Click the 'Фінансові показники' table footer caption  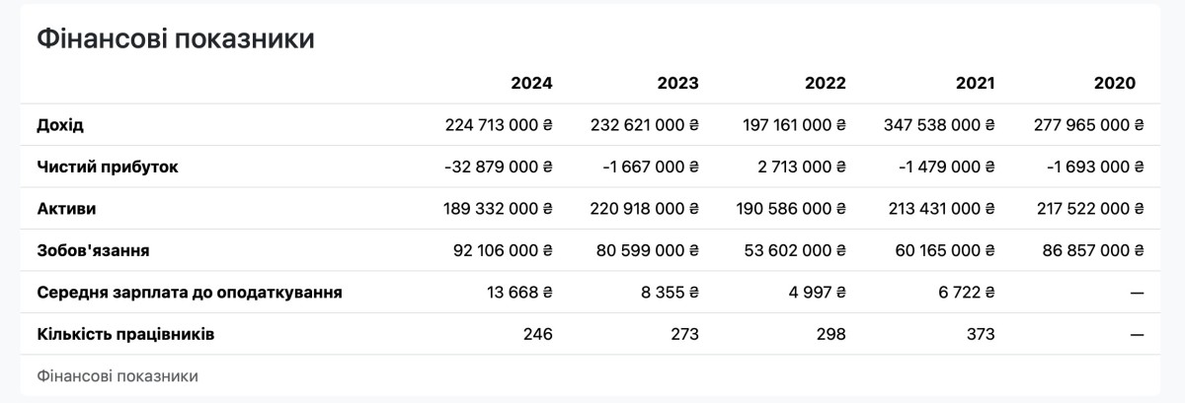[118, 376]
